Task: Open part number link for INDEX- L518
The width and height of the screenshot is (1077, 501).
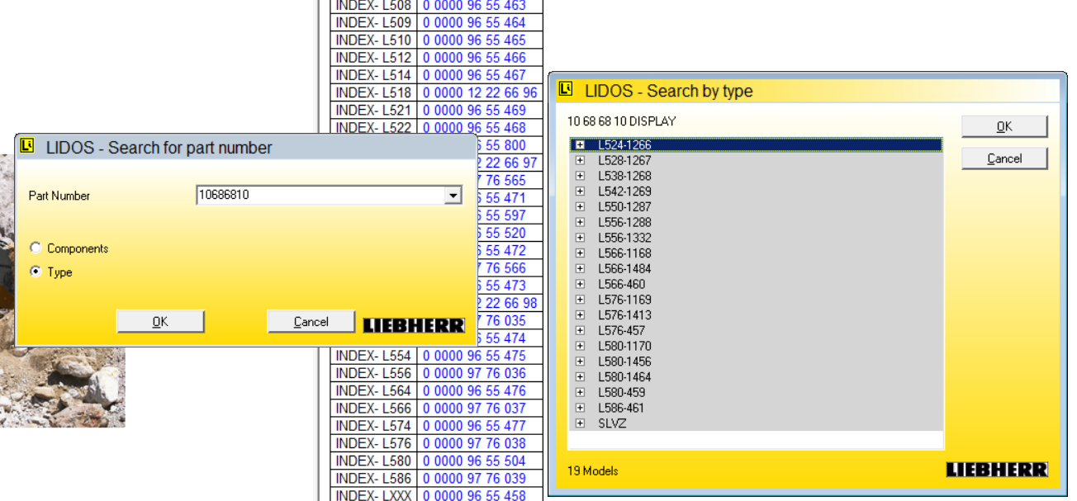Action: coord(479,93)
